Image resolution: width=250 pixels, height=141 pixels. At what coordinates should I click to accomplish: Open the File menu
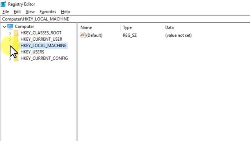(5, 12)
